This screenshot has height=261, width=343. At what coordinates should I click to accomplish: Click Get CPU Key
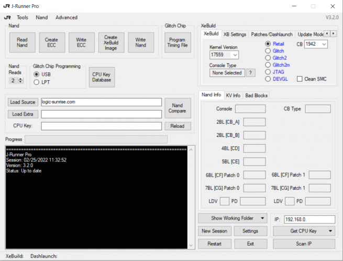pyautogui.click(x=304, y=231)
